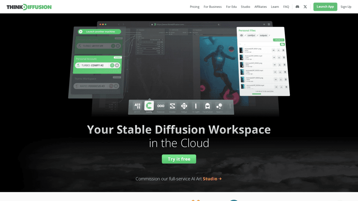The width and height of the screenshot is (358, 201).
Task: Click the green Launch App button
Action: coord(325,7)
